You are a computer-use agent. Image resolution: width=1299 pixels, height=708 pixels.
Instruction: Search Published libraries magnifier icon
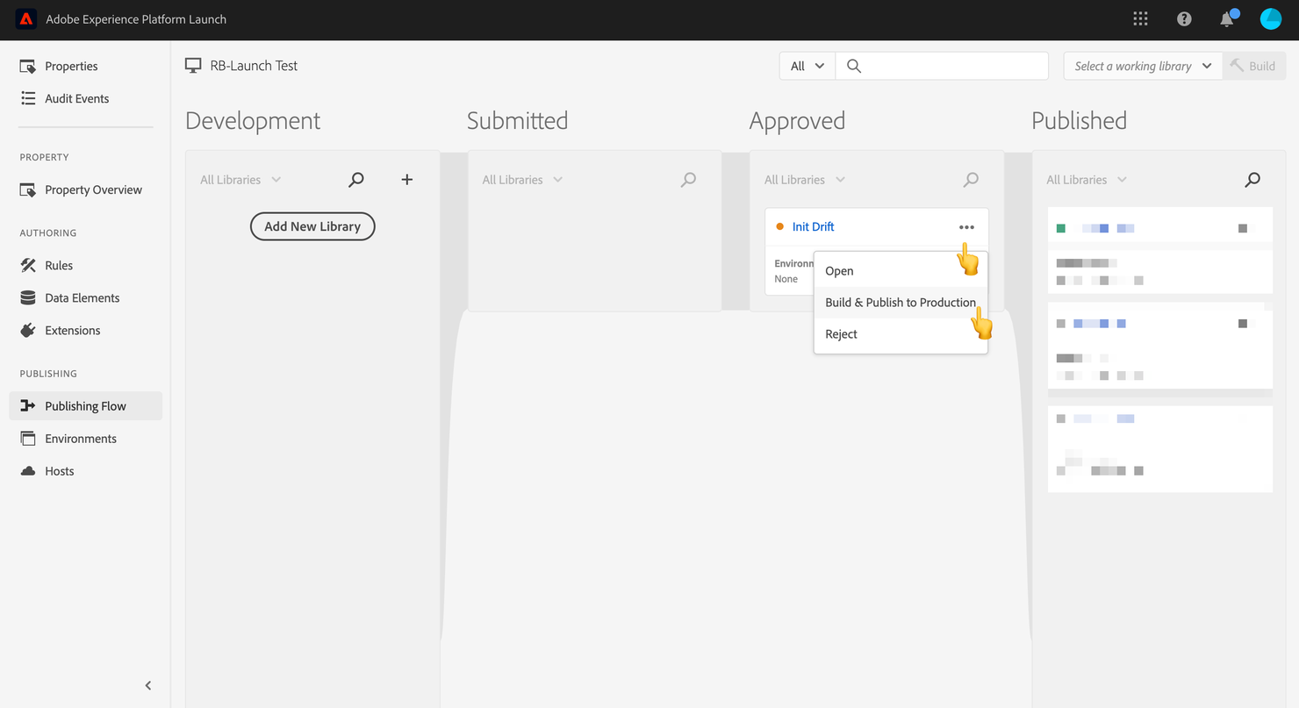coord(1252,180)
